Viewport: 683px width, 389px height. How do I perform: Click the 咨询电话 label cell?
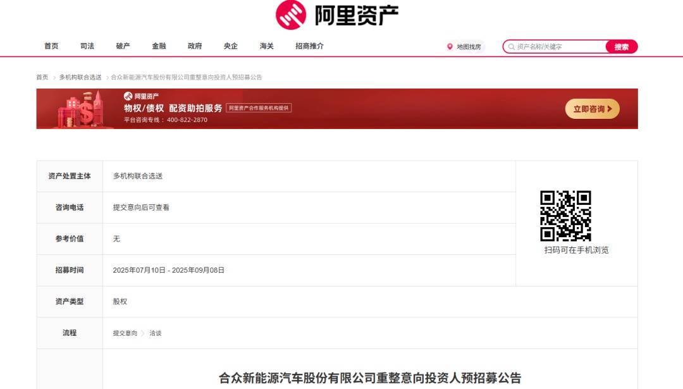point(70,207)
